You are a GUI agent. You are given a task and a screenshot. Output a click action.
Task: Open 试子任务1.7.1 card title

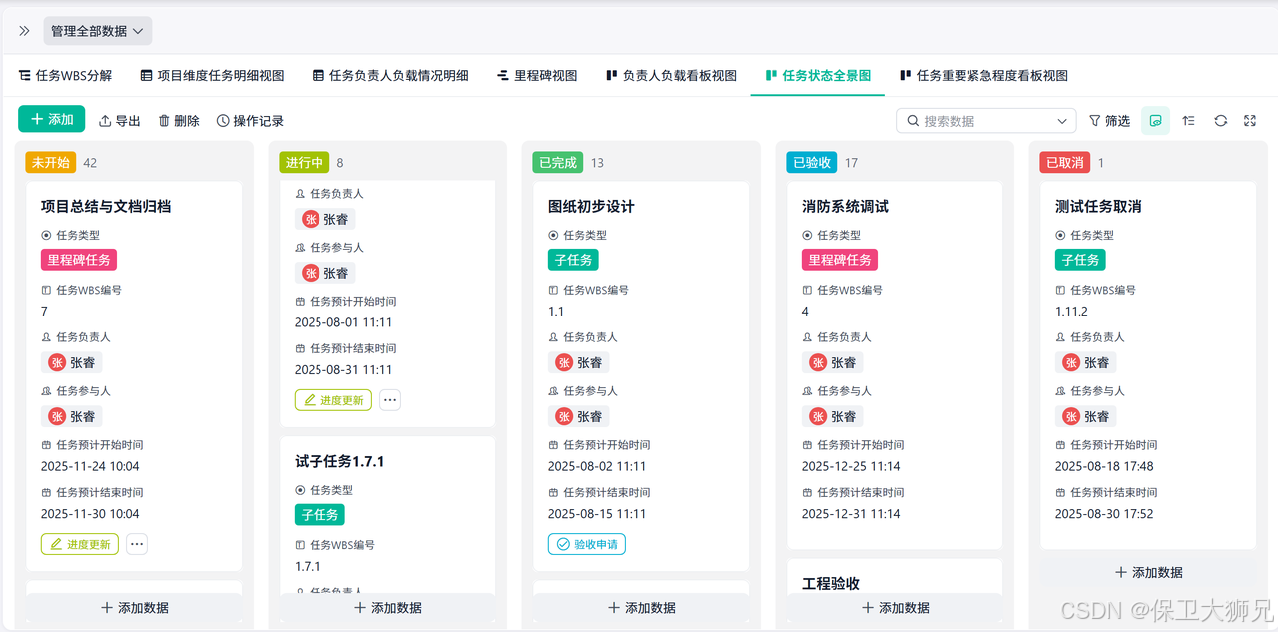339,461
